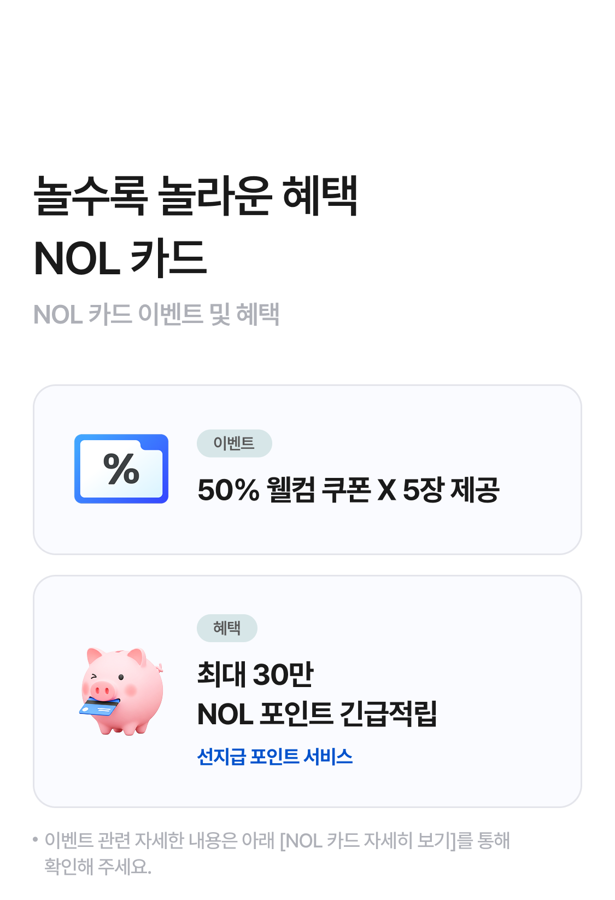Click the 최대 30만 text line
This screenshot has width=615, height=900.
coord(255,674)
